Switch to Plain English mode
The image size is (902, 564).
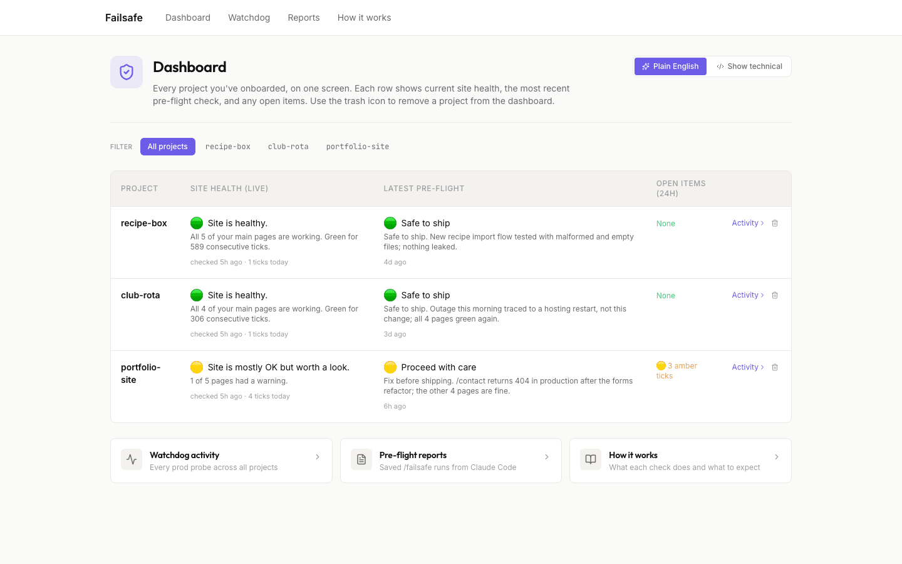(x=670, y=66)
